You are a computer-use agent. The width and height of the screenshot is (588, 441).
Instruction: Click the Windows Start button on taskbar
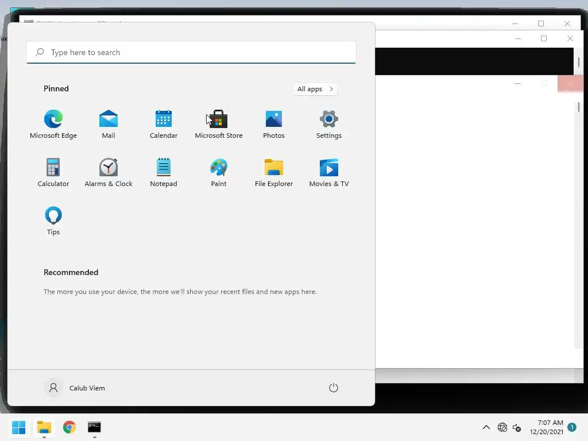click(x=18, y=427)
